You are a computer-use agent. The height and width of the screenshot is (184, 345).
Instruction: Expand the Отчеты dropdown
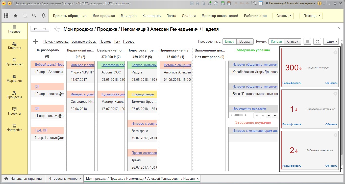point(283,16)
